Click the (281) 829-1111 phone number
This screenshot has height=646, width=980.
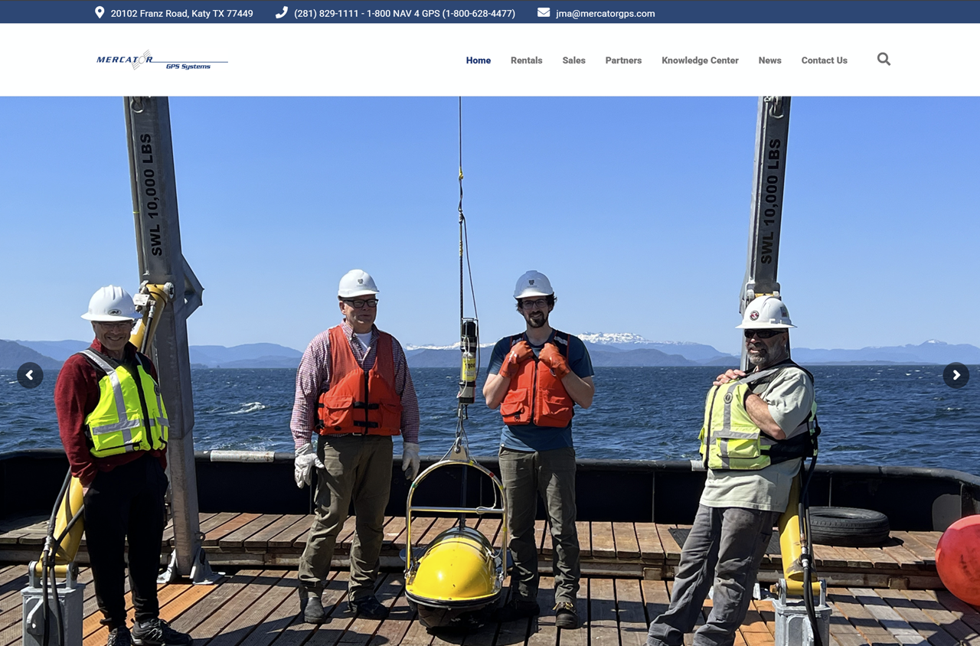tap(326, 13)
